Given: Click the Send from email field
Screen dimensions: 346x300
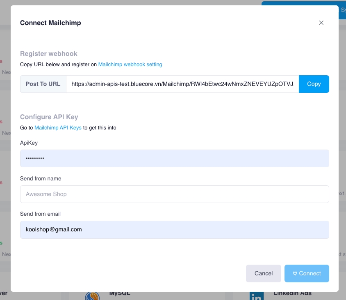Looking at the screenshot, I should point(174,230).
